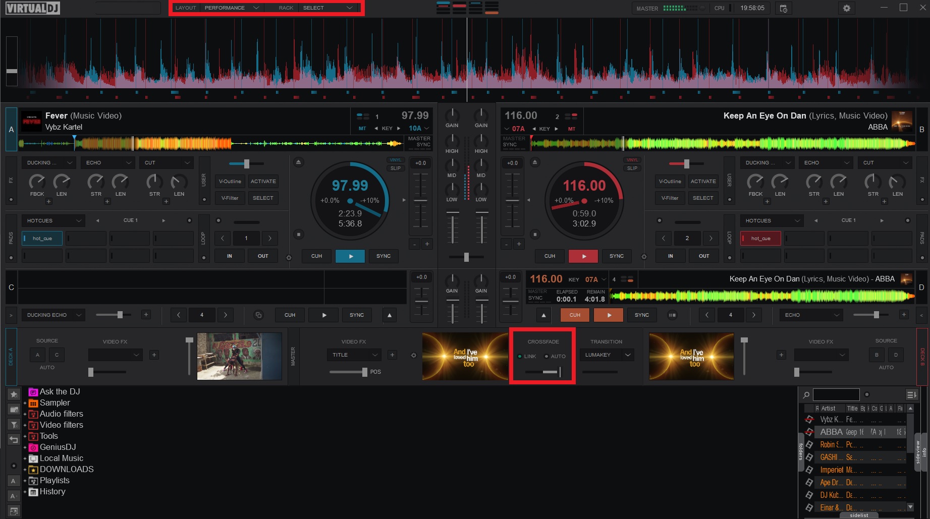Click the stop square icon on deck A

[299, 235]
